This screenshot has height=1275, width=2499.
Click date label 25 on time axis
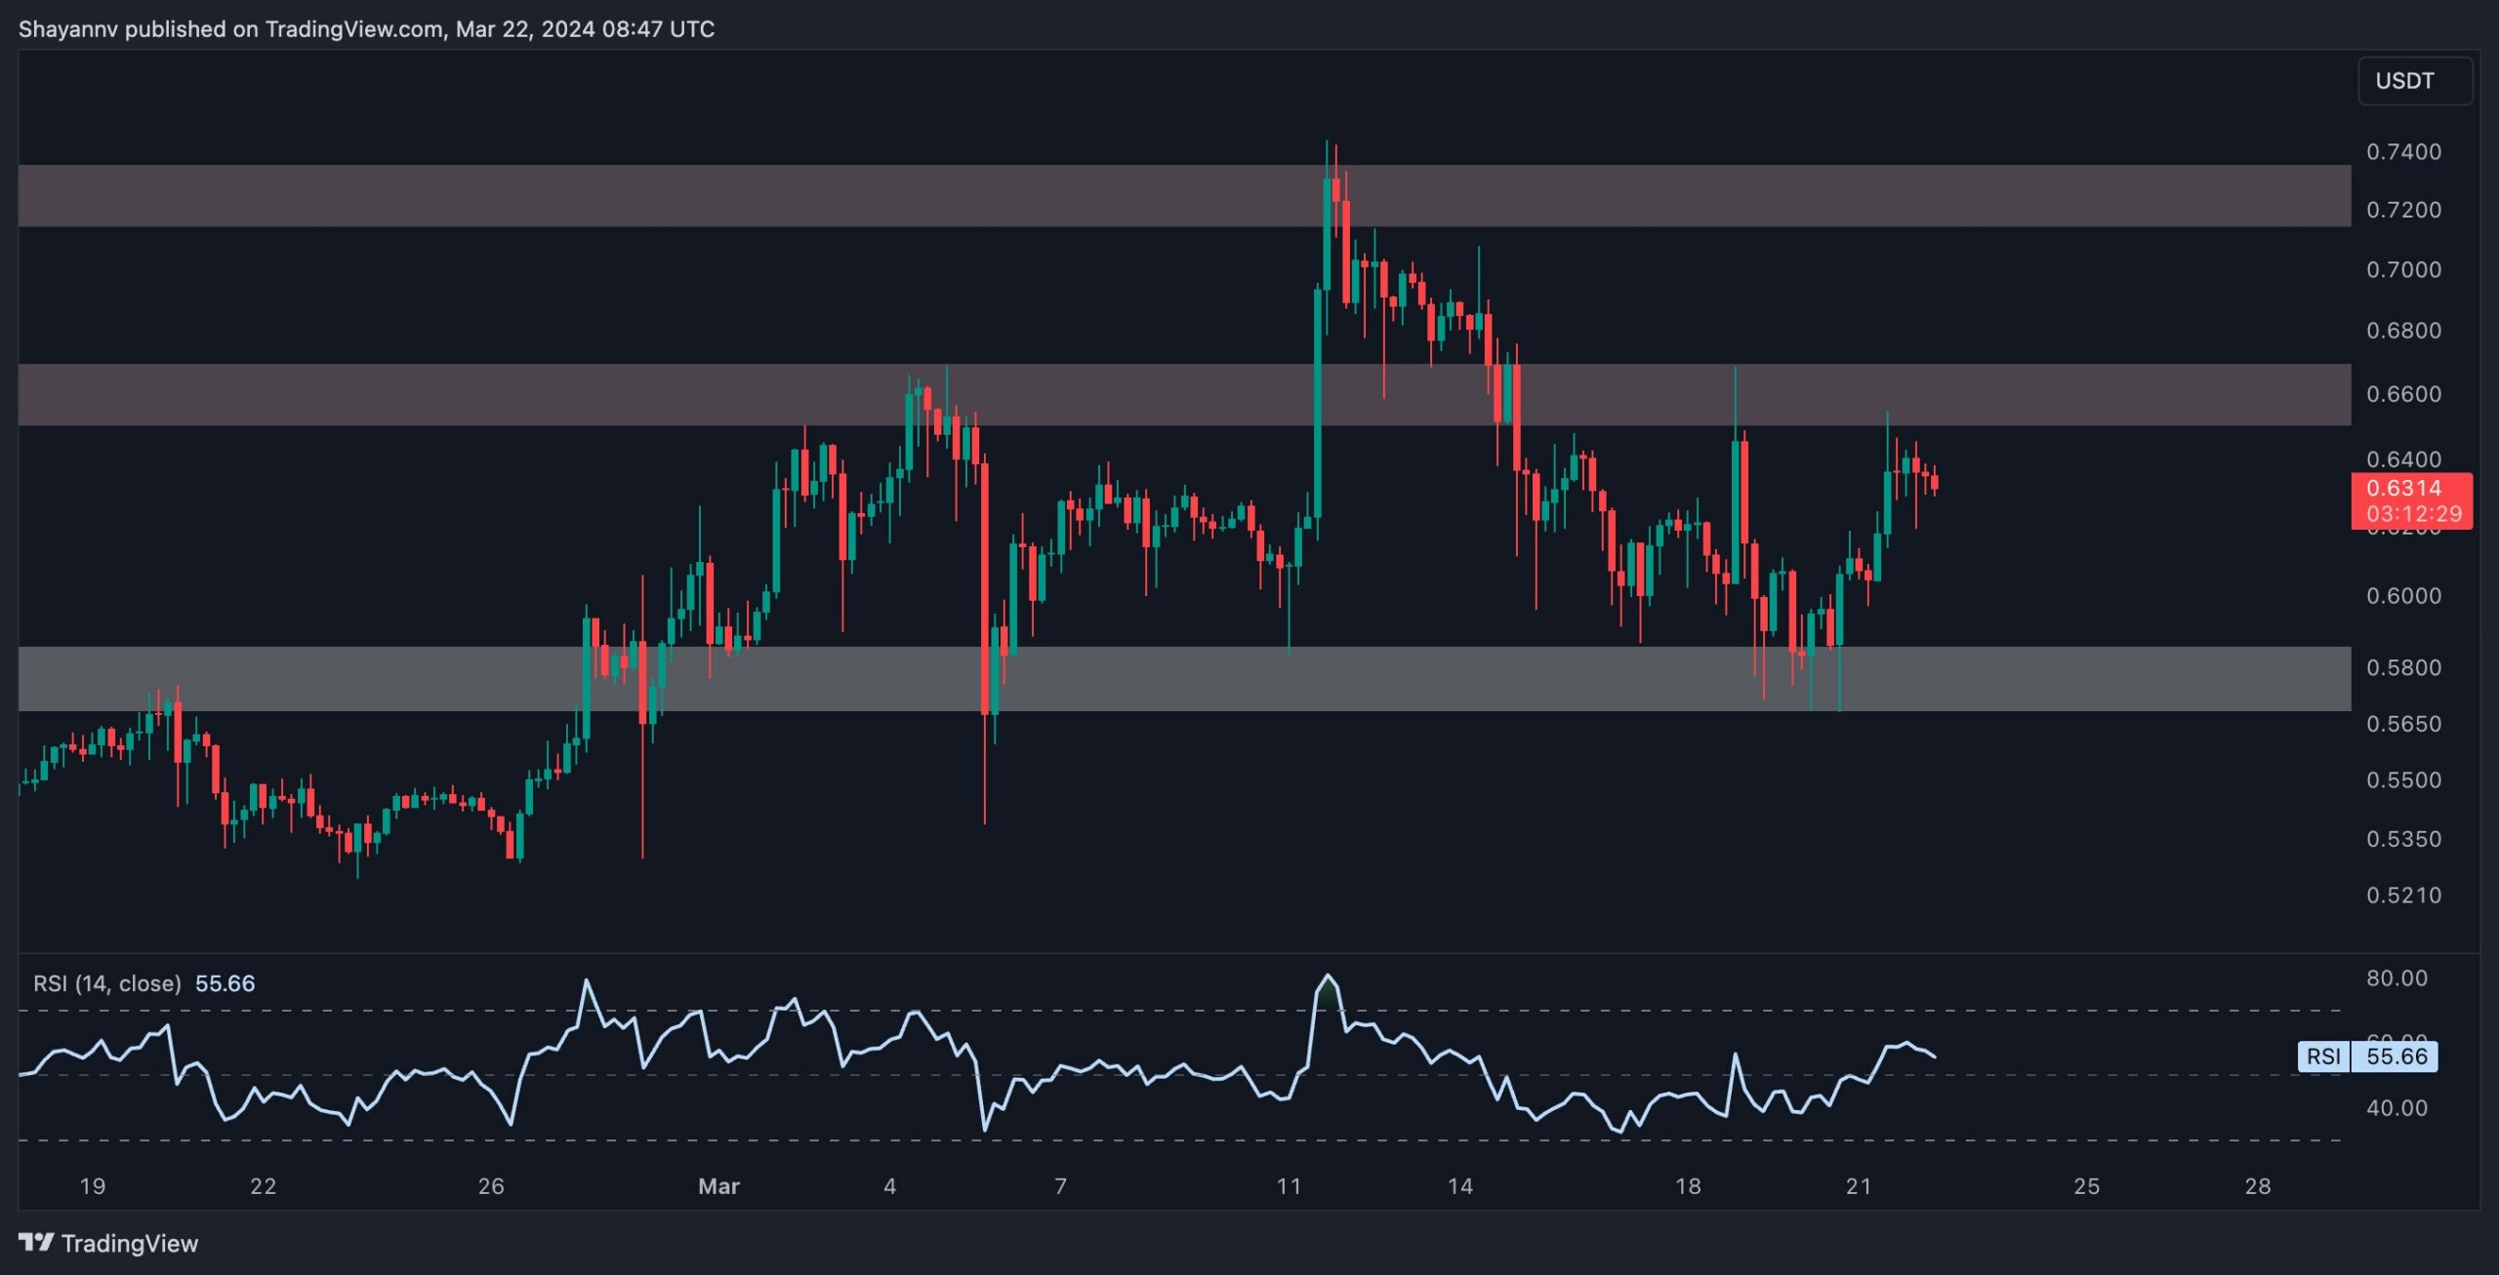[2086, 1186]
